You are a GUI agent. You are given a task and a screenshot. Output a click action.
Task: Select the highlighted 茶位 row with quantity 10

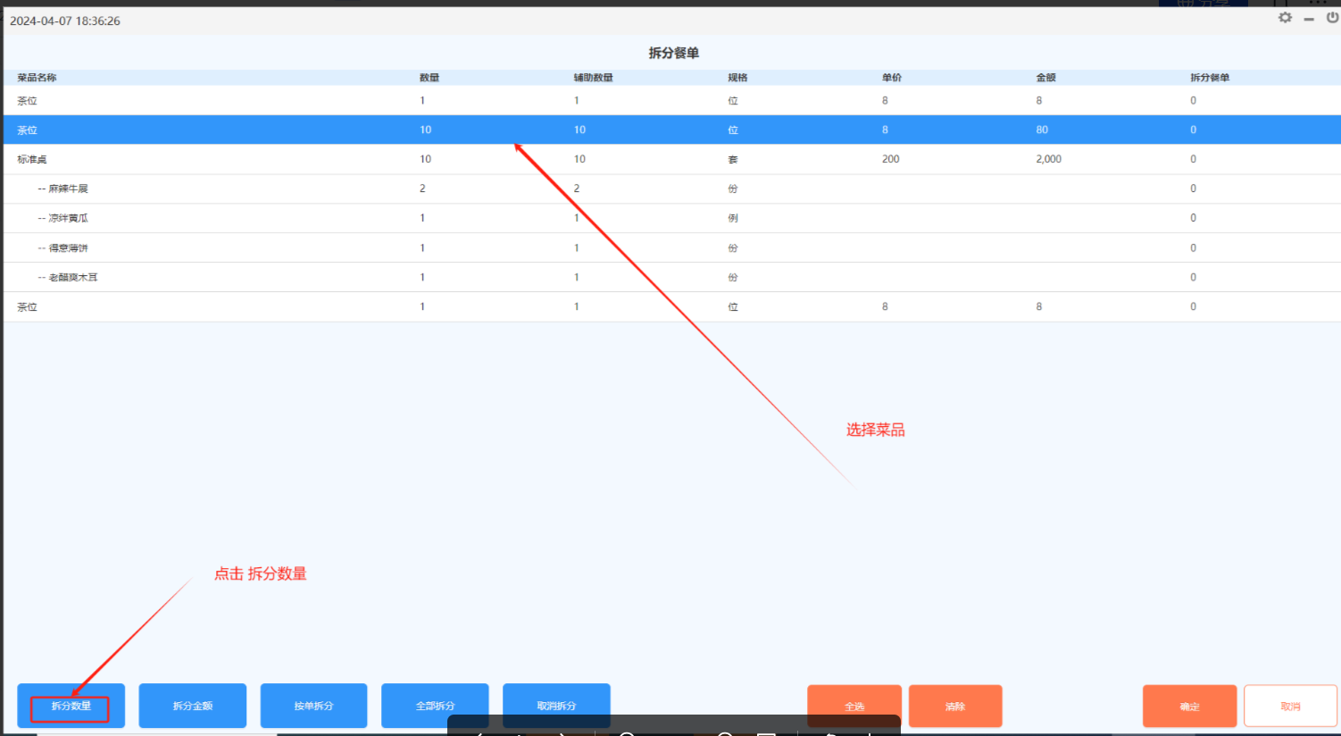(x=268, y=130)
